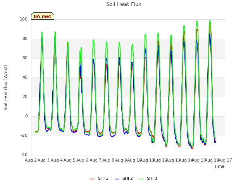
Task: Click the Aug 2 x-axis label
Action: coord(31,160)
